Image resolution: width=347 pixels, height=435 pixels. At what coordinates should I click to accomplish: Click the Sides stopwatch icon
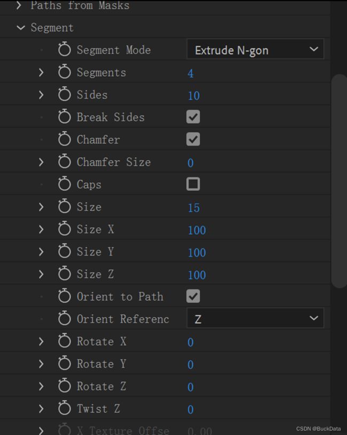click(x=65, y=94)
